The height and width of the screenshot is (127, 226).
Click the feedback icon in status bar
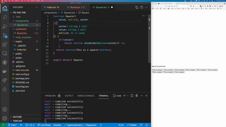coord(141,125)
